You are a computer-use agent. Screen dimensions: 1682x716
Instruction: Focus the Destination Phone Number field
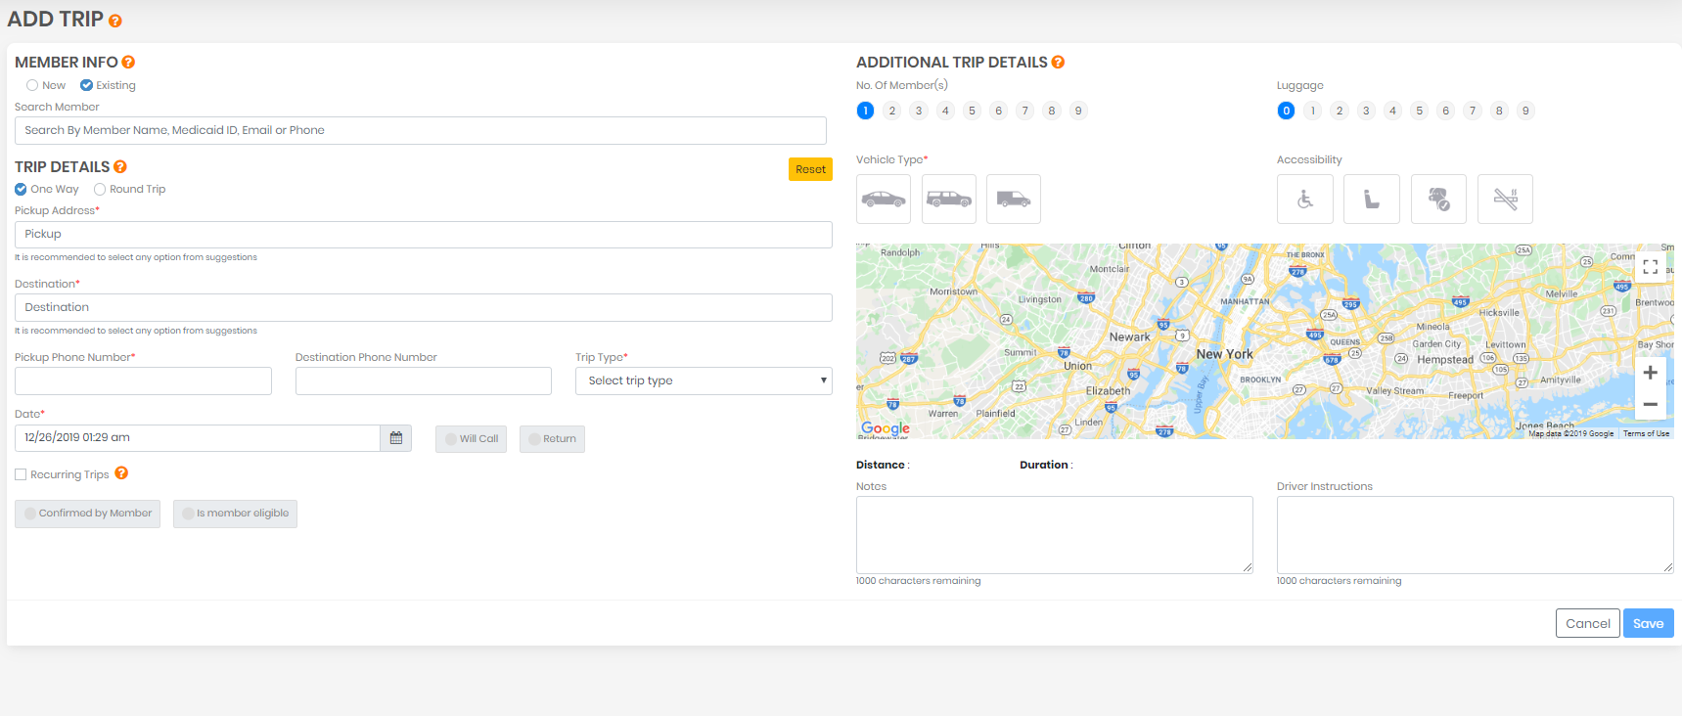coord(424,381)
